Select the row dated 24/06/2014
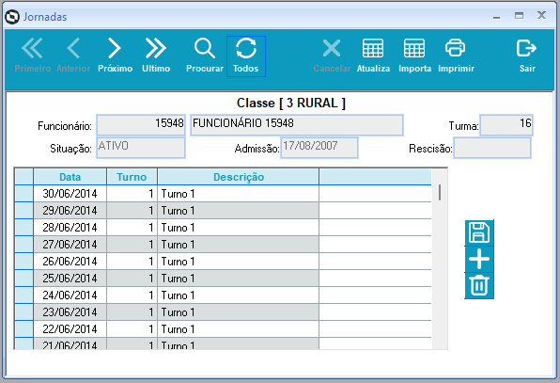This screenshot has width=560, height=383. [x=223, y=295]
